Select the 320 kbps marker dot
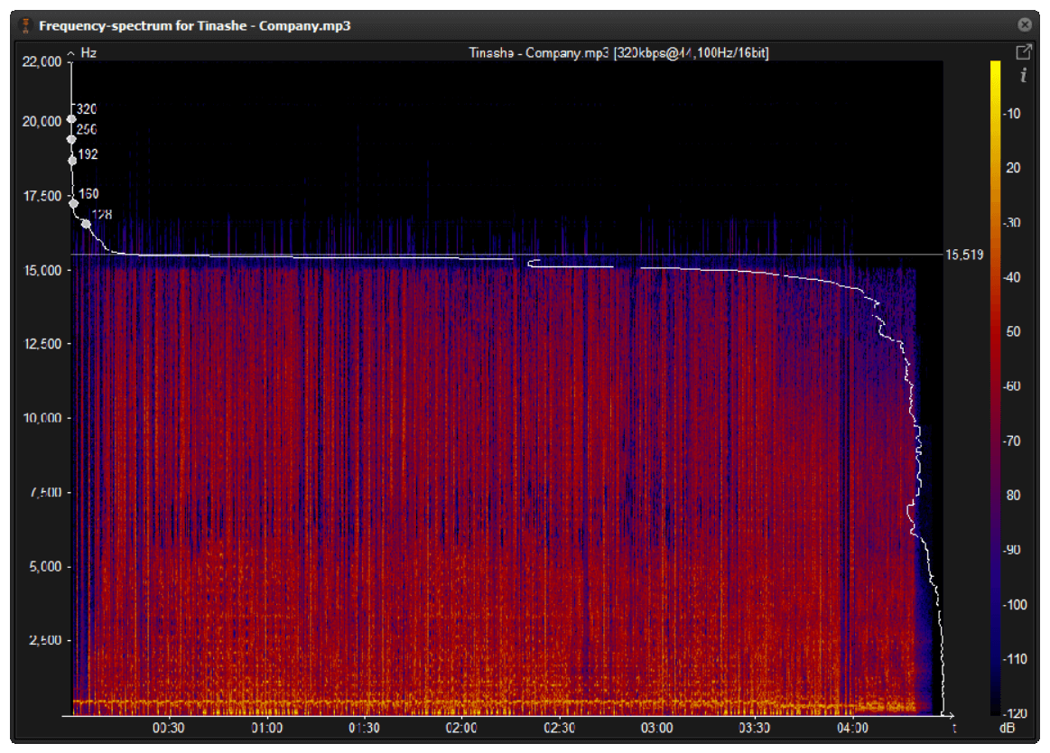The width and height of the screenshot is (1050, 753). point(71,119)
